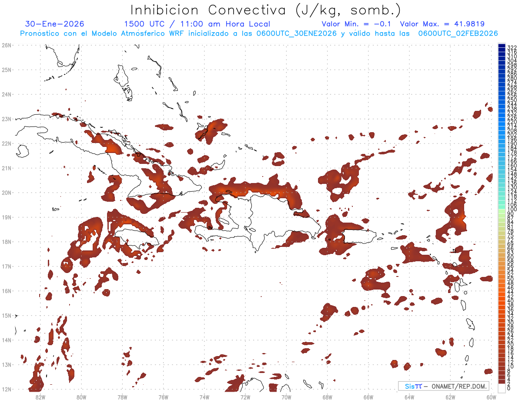The width and height of the screenshot is (522, 403).
Task: Click the '20N' latitude label
Action: [6, 193]
